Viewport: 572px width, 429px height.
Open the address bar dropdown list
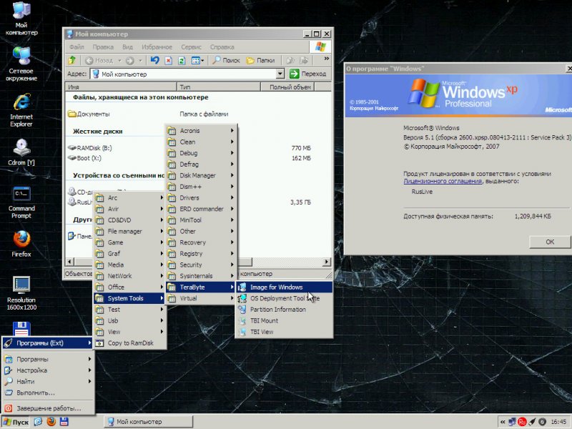[280, 74]
